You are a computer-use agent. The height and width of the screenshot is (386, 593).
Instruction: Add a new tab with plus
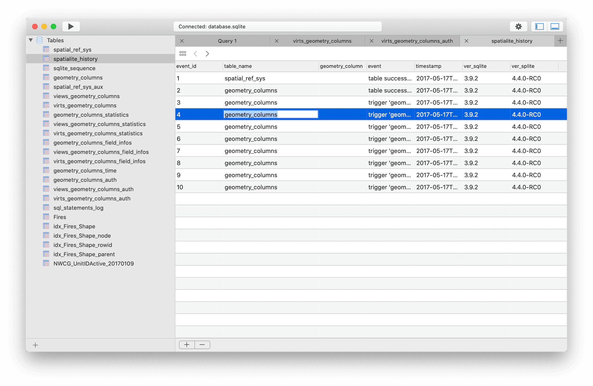coord(560,41)
